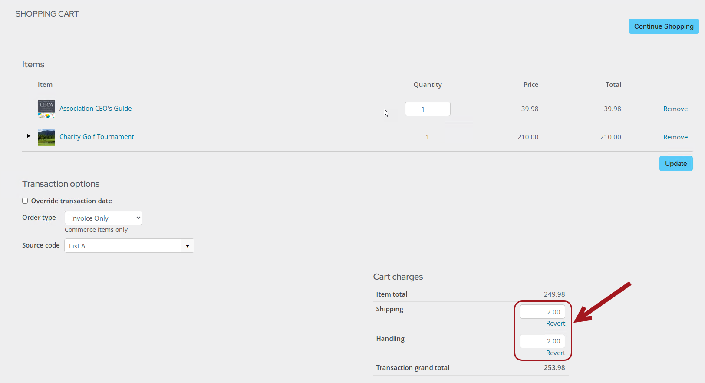Click the Shipping label in Cart charges
The image size is (705, 383).
coord(390,309)
